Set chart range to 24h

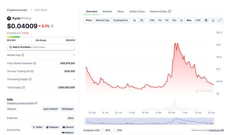152,20
